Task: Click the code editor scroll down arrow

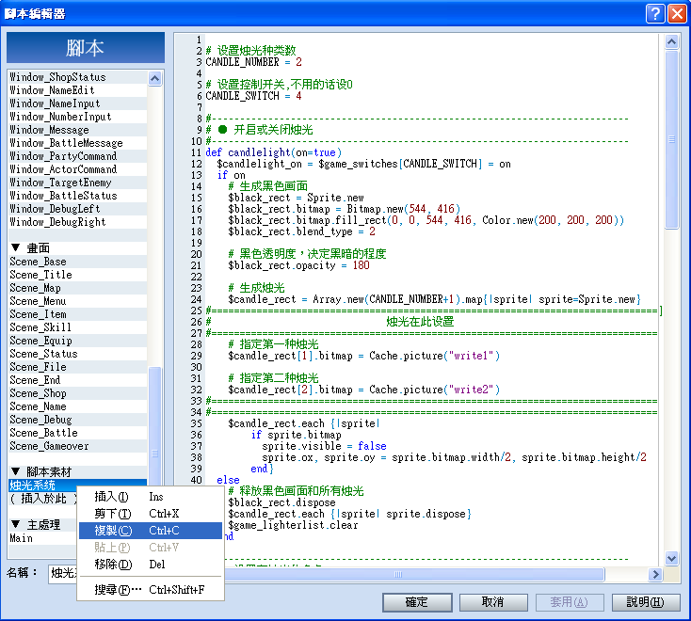Action: pyautogui.click(x=671, y=558)
